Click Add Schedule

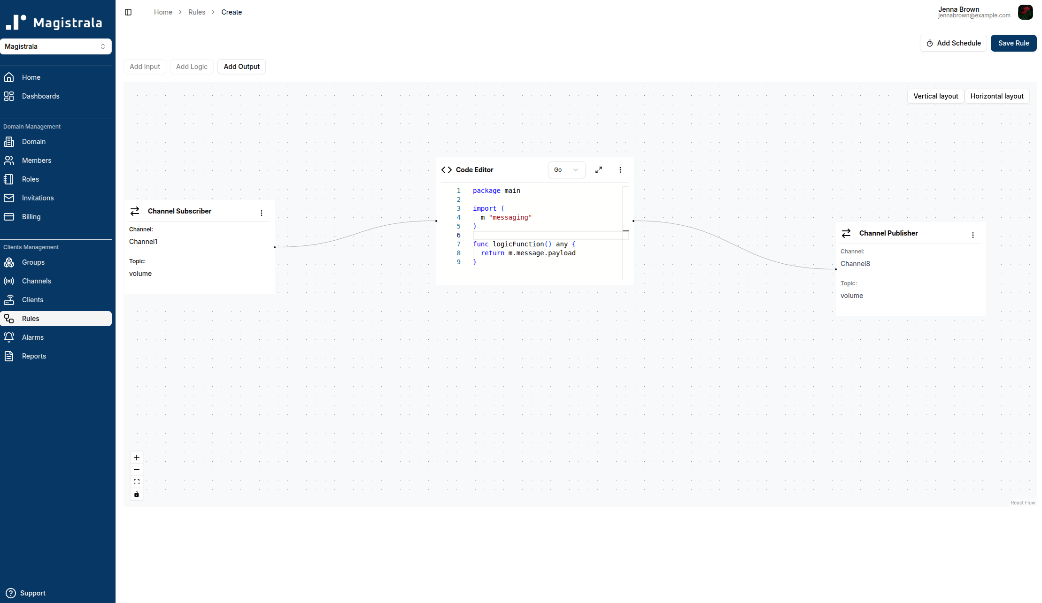[x=953, y=43]
